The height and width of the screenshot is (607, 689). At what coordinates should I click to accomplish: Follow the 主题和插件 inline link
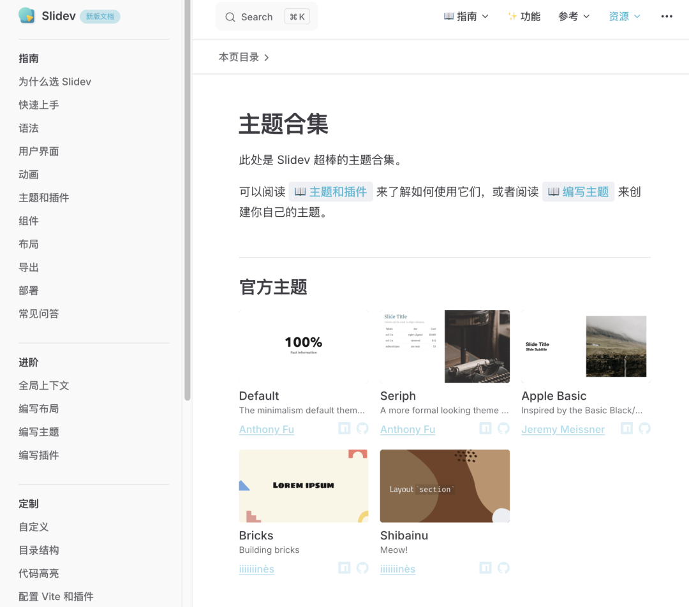(331, 192)
